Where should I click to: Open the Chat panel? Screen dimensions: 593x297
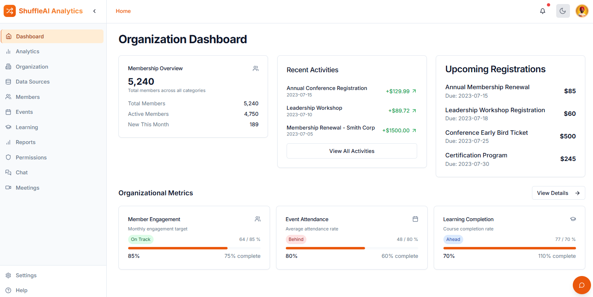[21, 172]
